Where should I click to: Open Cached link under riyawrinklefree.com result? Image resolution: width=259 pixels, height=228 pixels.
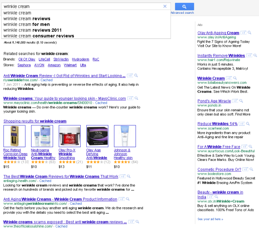[x=47, y=80]
